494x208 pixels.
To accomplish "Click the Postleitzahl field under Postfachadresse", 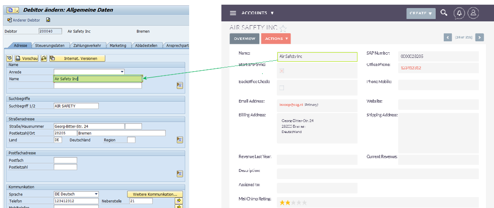I will click(x=65, y=167).
